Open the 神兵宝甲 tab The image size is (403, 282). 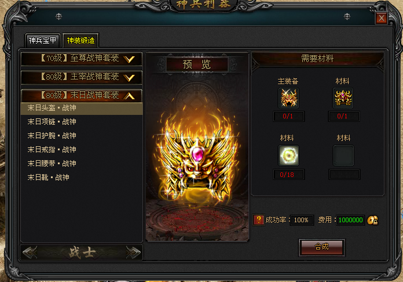coord(42,41)
